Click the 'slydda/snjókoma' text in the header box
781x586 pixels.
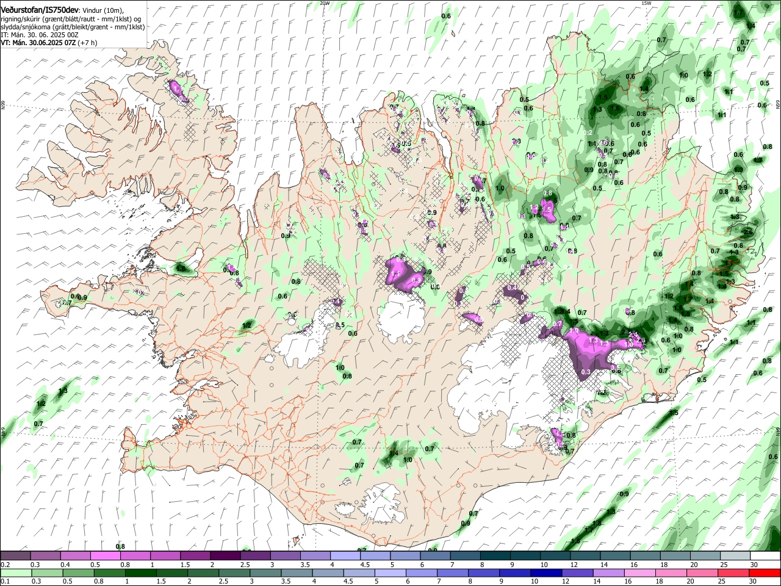[x=25, y=27]
